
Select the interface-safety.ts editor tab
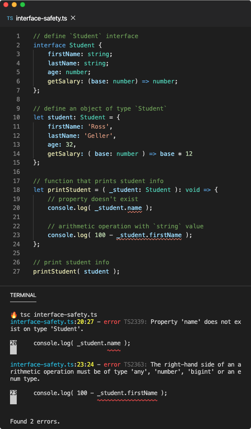click(41, 18)
